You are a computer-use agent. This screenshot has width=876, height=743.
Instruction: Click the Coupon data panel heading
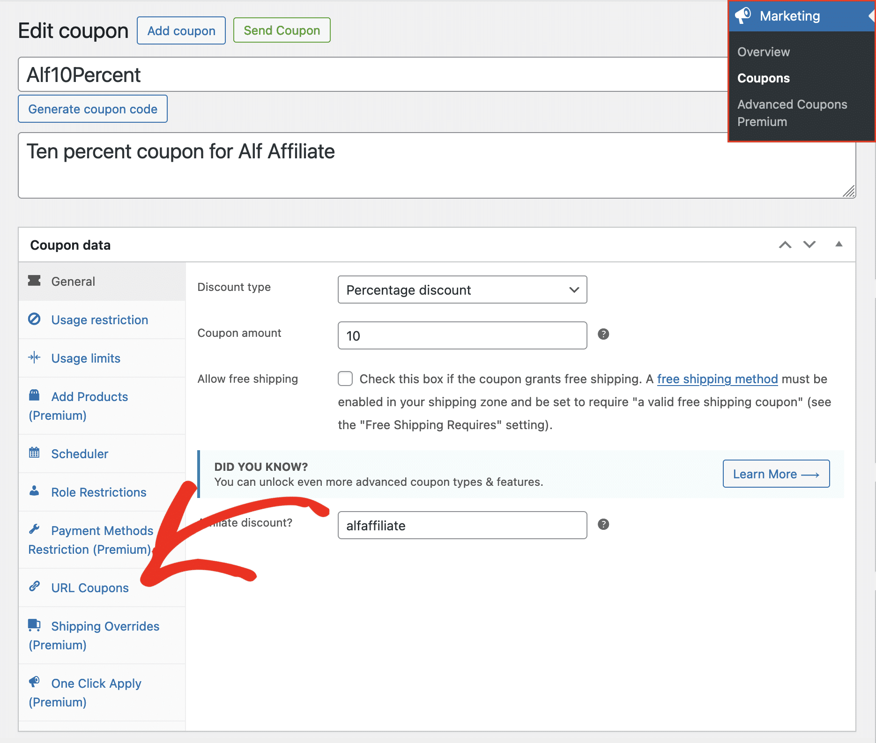click(x=70, y=245)
